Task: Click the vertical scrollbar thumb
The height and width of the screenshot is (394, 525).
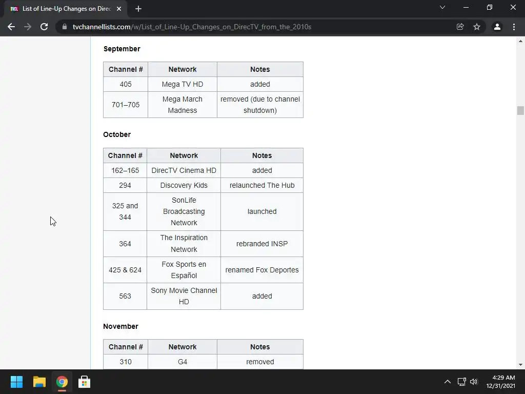Action: [520, 111]
